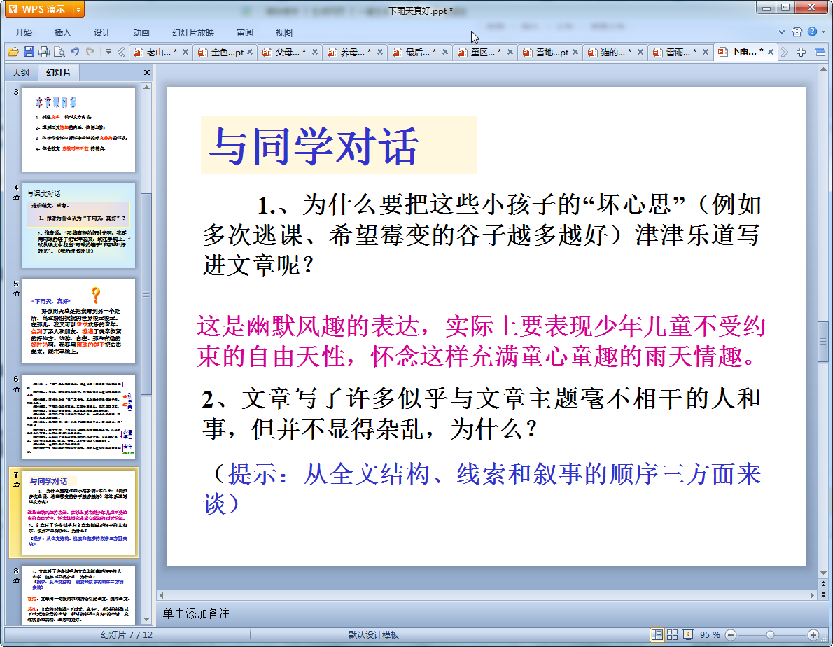Click the Open folder icon
This screenshot has height=647, width=833.
(x=13, y=52)
